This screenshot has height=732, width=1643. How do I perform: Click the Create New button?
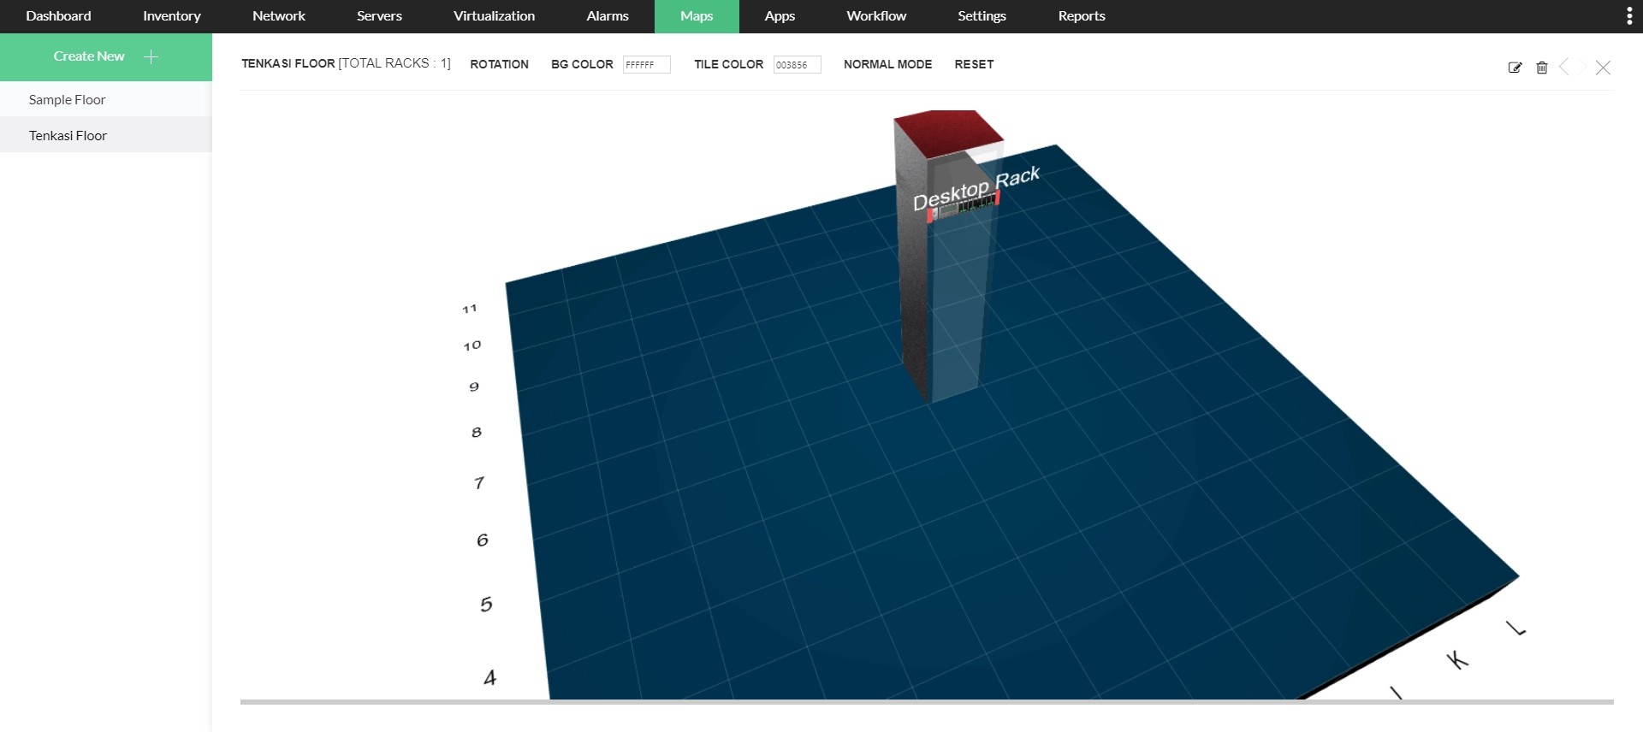[106, 57]
